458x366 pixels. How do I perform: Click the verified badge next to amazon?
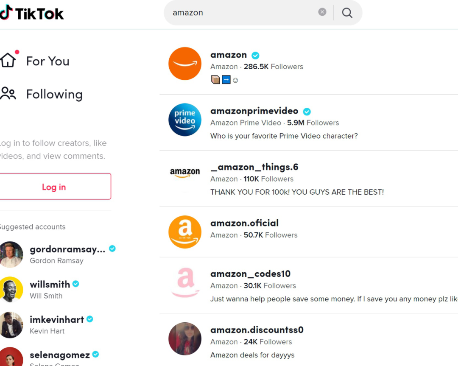tap(255, 55)
